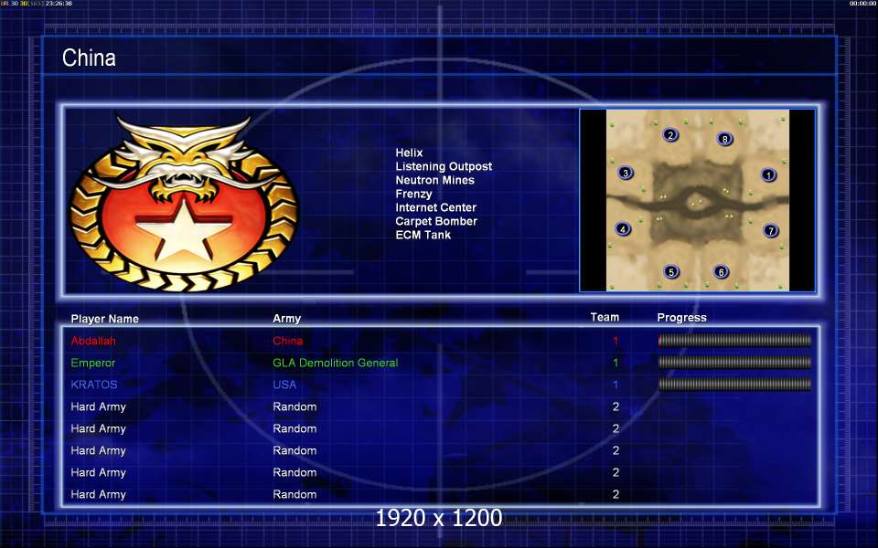Click Abdallah's army value China
The width and height of the screenshot is (878, 548).
click(287, 341)
